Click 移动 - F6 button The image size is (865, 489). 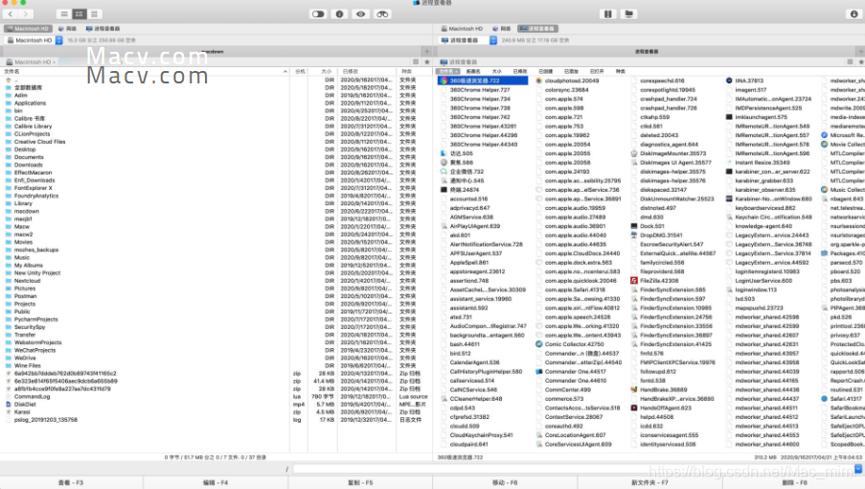pyautogui.click(x=505, y=482)
